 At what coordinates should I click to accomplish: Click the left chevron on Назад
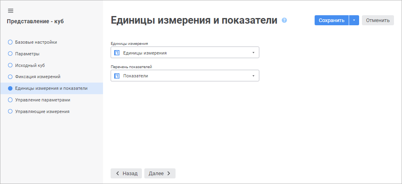tap(117, 174)
